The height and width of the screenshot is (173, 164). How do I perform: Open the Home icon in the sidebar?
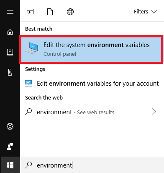tap(10, 32)
